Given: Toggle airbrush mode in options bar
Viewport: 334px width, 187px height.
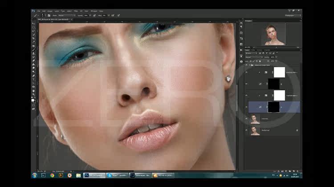Looking at the screenshot, I should 113,16.
